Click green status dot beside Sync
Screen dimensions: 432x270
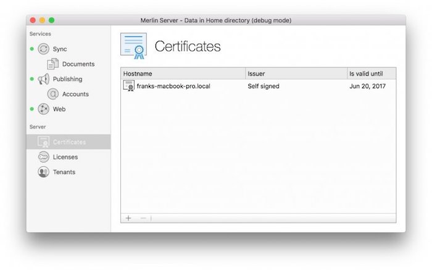click(32, 49)
